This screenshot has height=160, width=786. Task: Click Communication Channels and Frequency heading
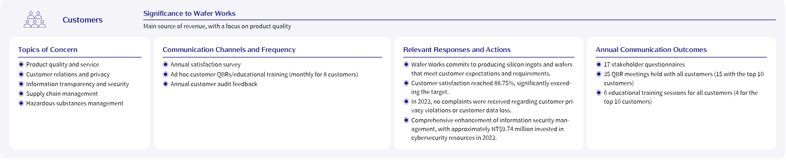coord(229,50)
